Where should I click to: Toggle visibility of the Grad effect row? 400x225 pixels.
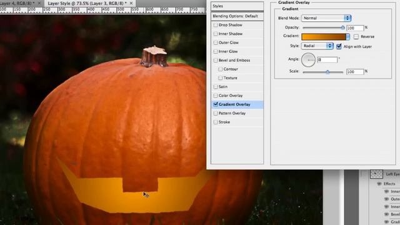click(x=386, y=222)
